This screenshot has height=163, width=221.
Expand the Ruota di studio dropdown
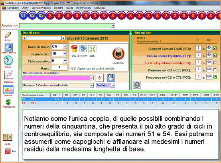[65, 46]
